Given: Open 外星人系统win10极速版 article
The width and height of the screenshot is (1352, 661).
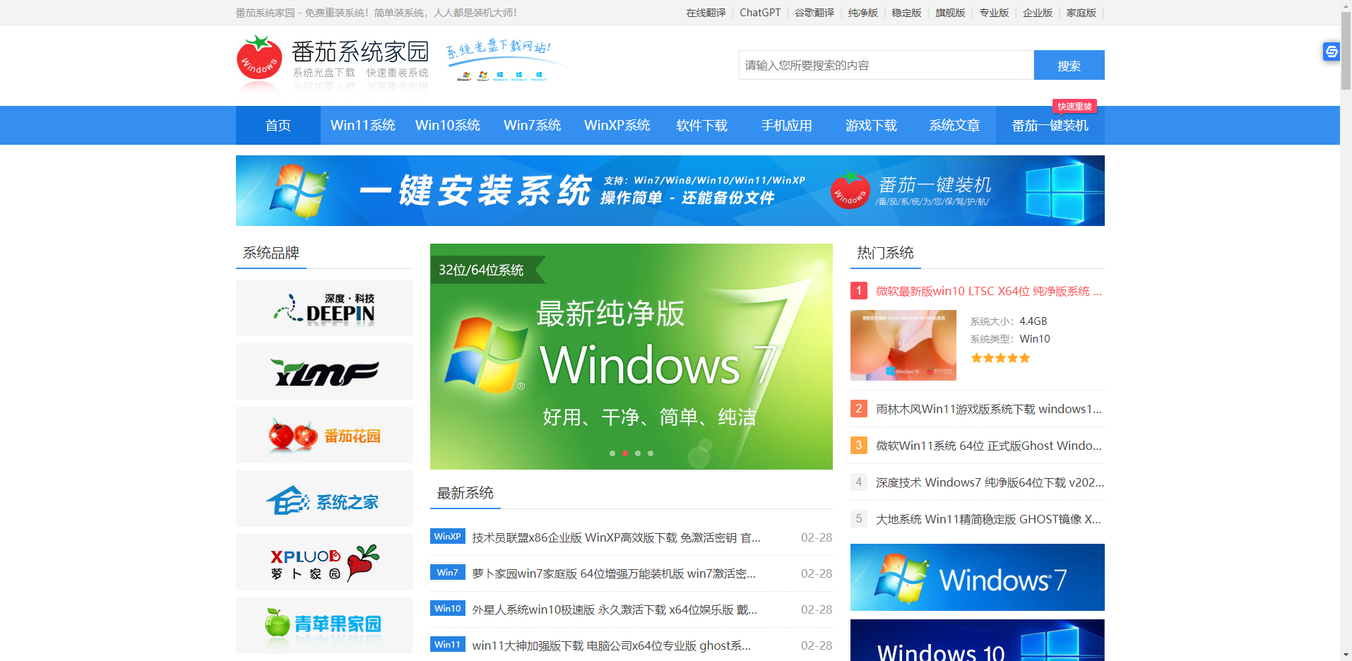Looking at the screenshot, I should 615,609.
